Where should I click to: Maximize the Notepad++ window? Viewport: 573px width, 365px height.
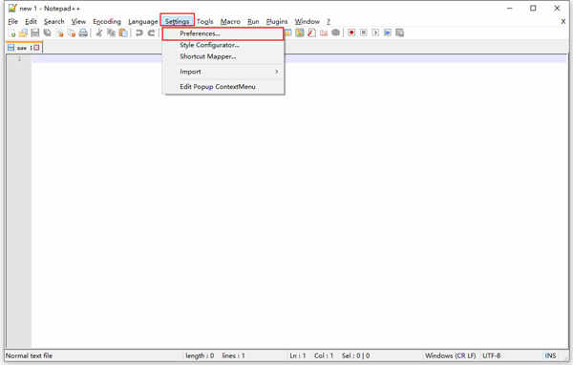pos(533,8)
